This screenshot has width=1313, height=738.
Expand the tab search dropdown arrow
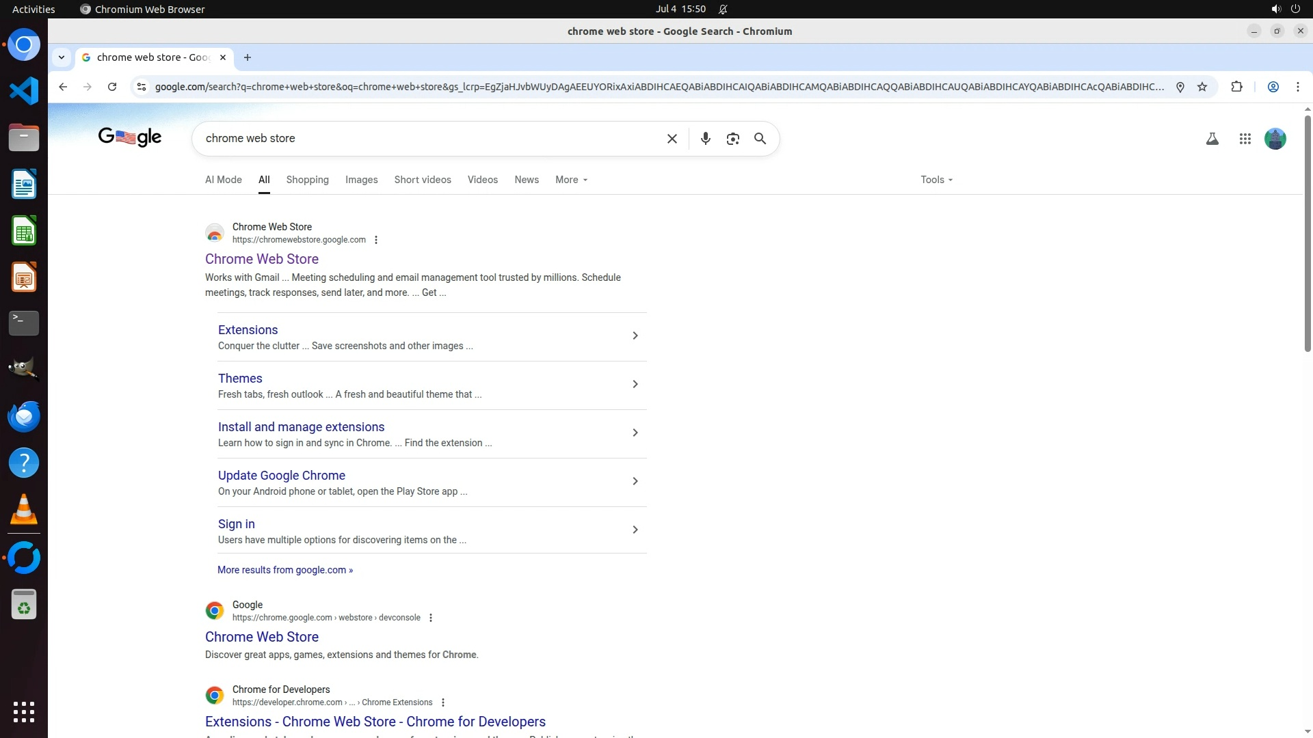point(62,57)
